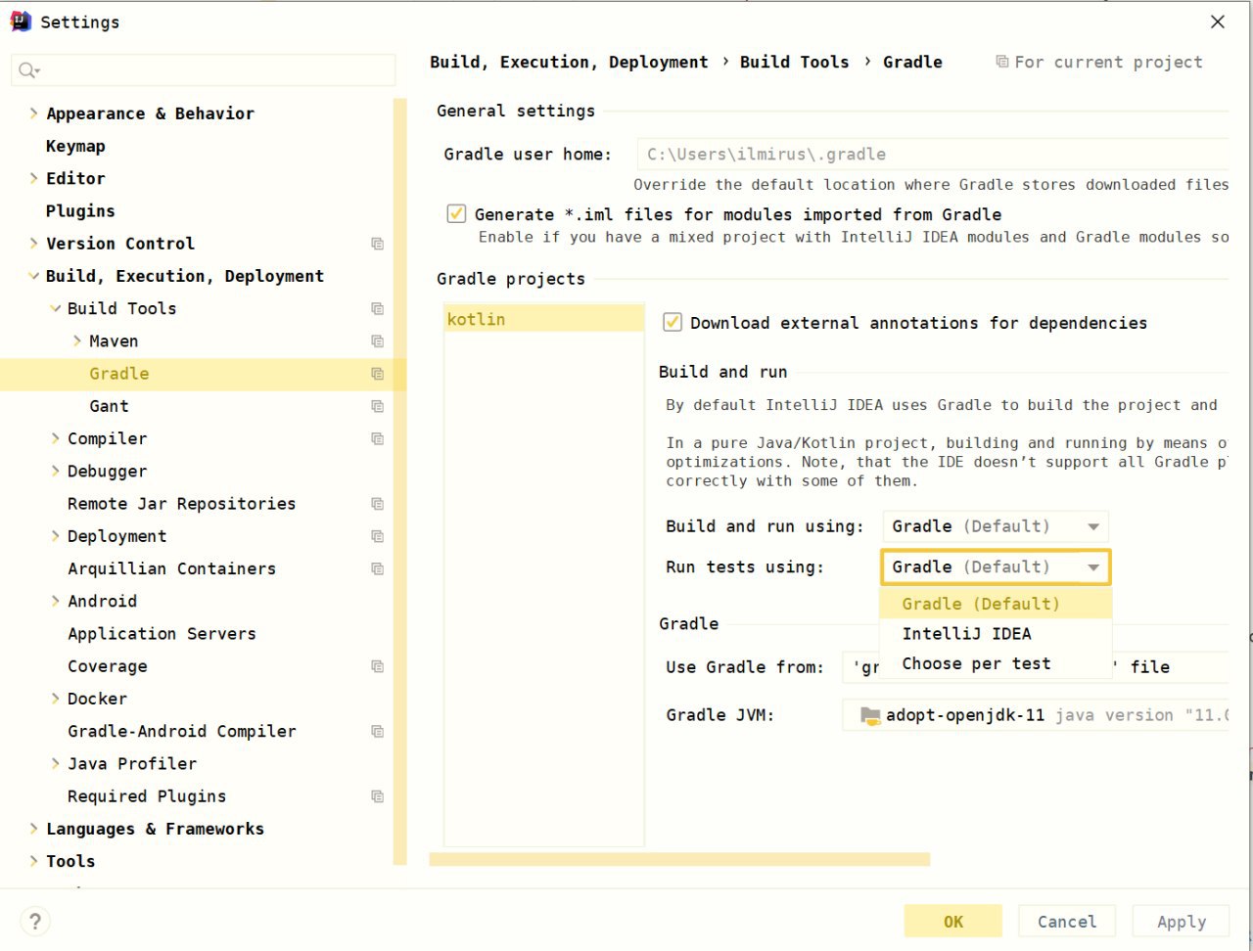Expand the Docker node

56,699
